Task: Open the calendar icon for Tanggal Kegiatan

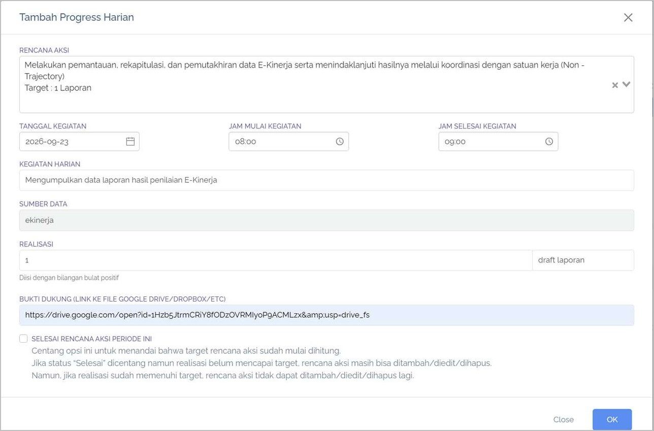Action: point(130,142)
